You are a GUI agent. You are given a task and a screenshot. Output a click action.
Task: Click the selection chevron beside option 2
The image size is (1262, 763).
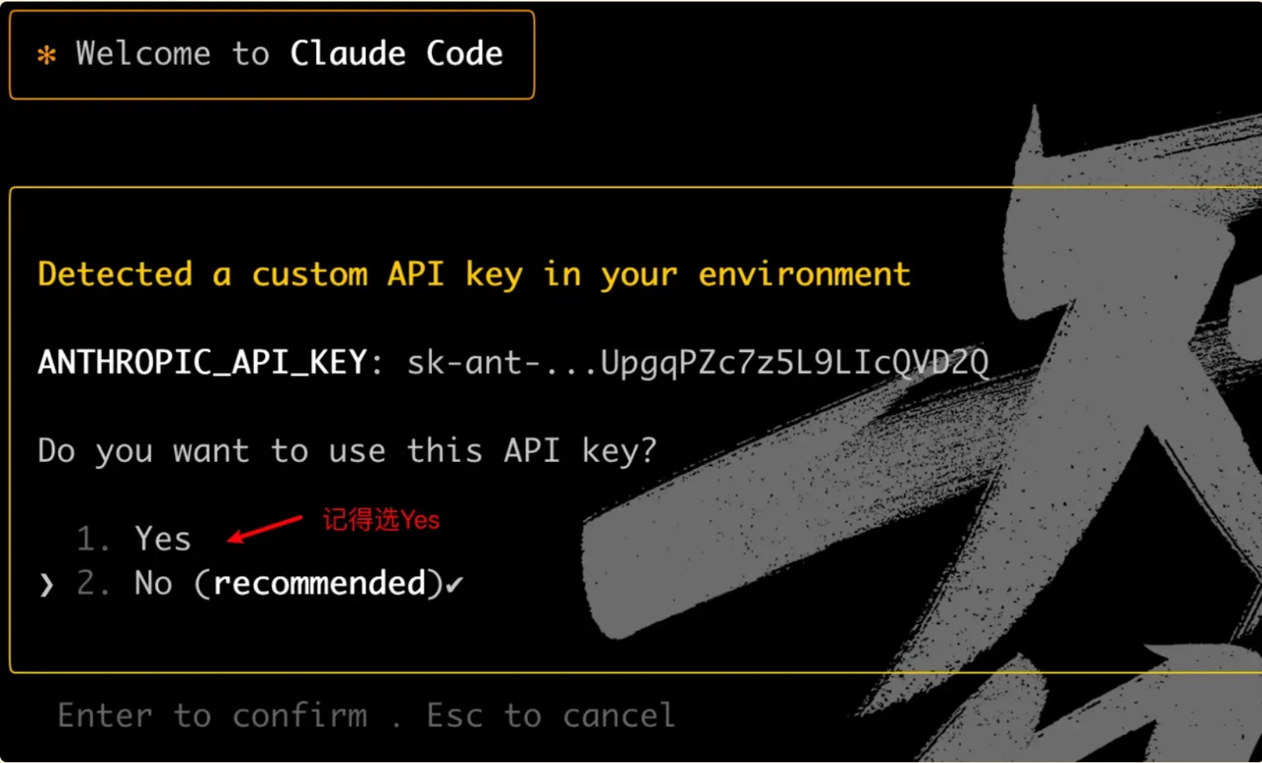pyautogui.click(x=46, y=585)
